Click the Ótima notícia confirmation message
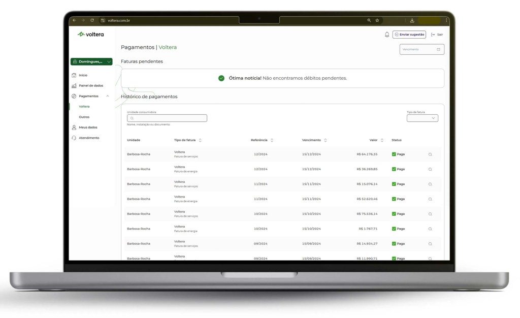Screen dimensions: 520x318 (x=282, y=78)
